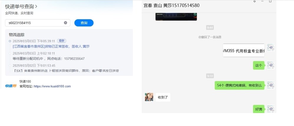Open the contact's cartoon avatar

149,97
